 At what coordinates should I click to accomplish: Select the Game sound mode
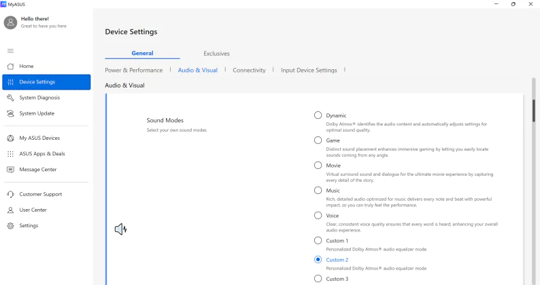(x=318, y=140)
